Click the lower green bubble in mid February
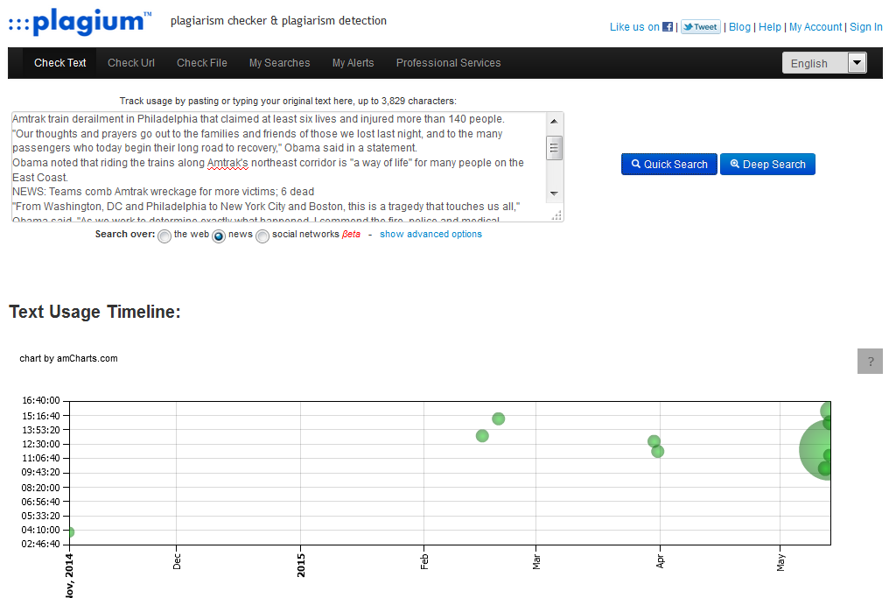 point(482,436)
